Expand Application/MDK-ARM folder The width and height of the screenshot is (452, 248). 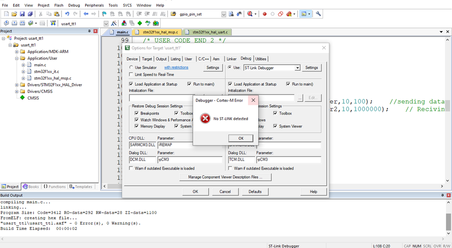point(17,52)
